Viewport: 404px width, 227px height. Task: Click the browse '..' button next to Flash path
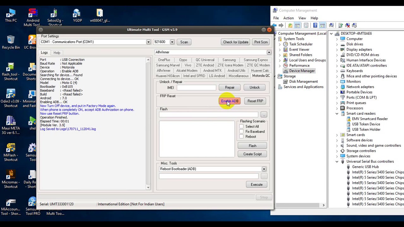(x=264, y=114)
